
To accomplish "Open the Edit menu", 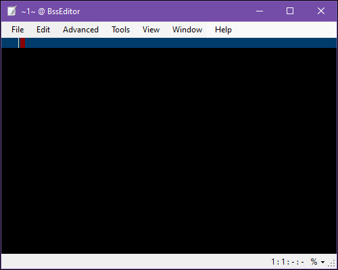I will point(43,30).
